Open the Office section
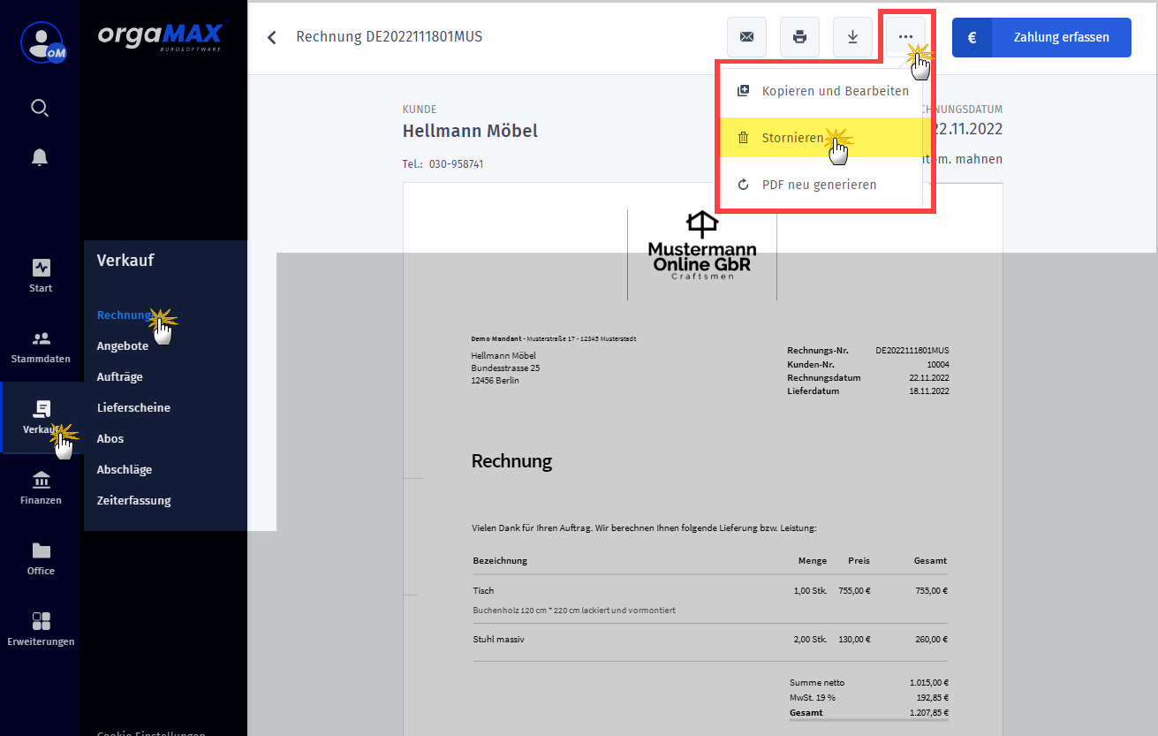 click(41, 558)
